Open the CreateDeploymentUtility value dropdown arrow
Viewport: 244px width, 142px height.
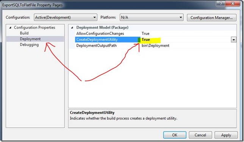(233, 40)
